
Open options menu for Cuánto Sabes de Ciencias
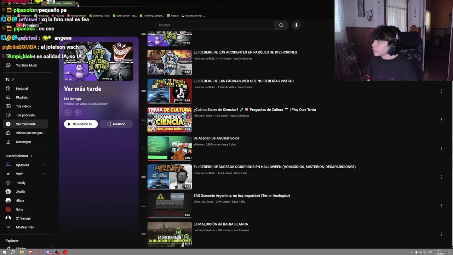(x=442, y=120)
